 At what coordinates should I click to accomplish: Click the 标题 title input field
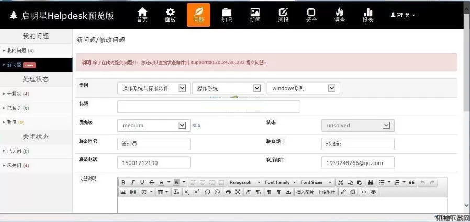[x=208, y=107]
